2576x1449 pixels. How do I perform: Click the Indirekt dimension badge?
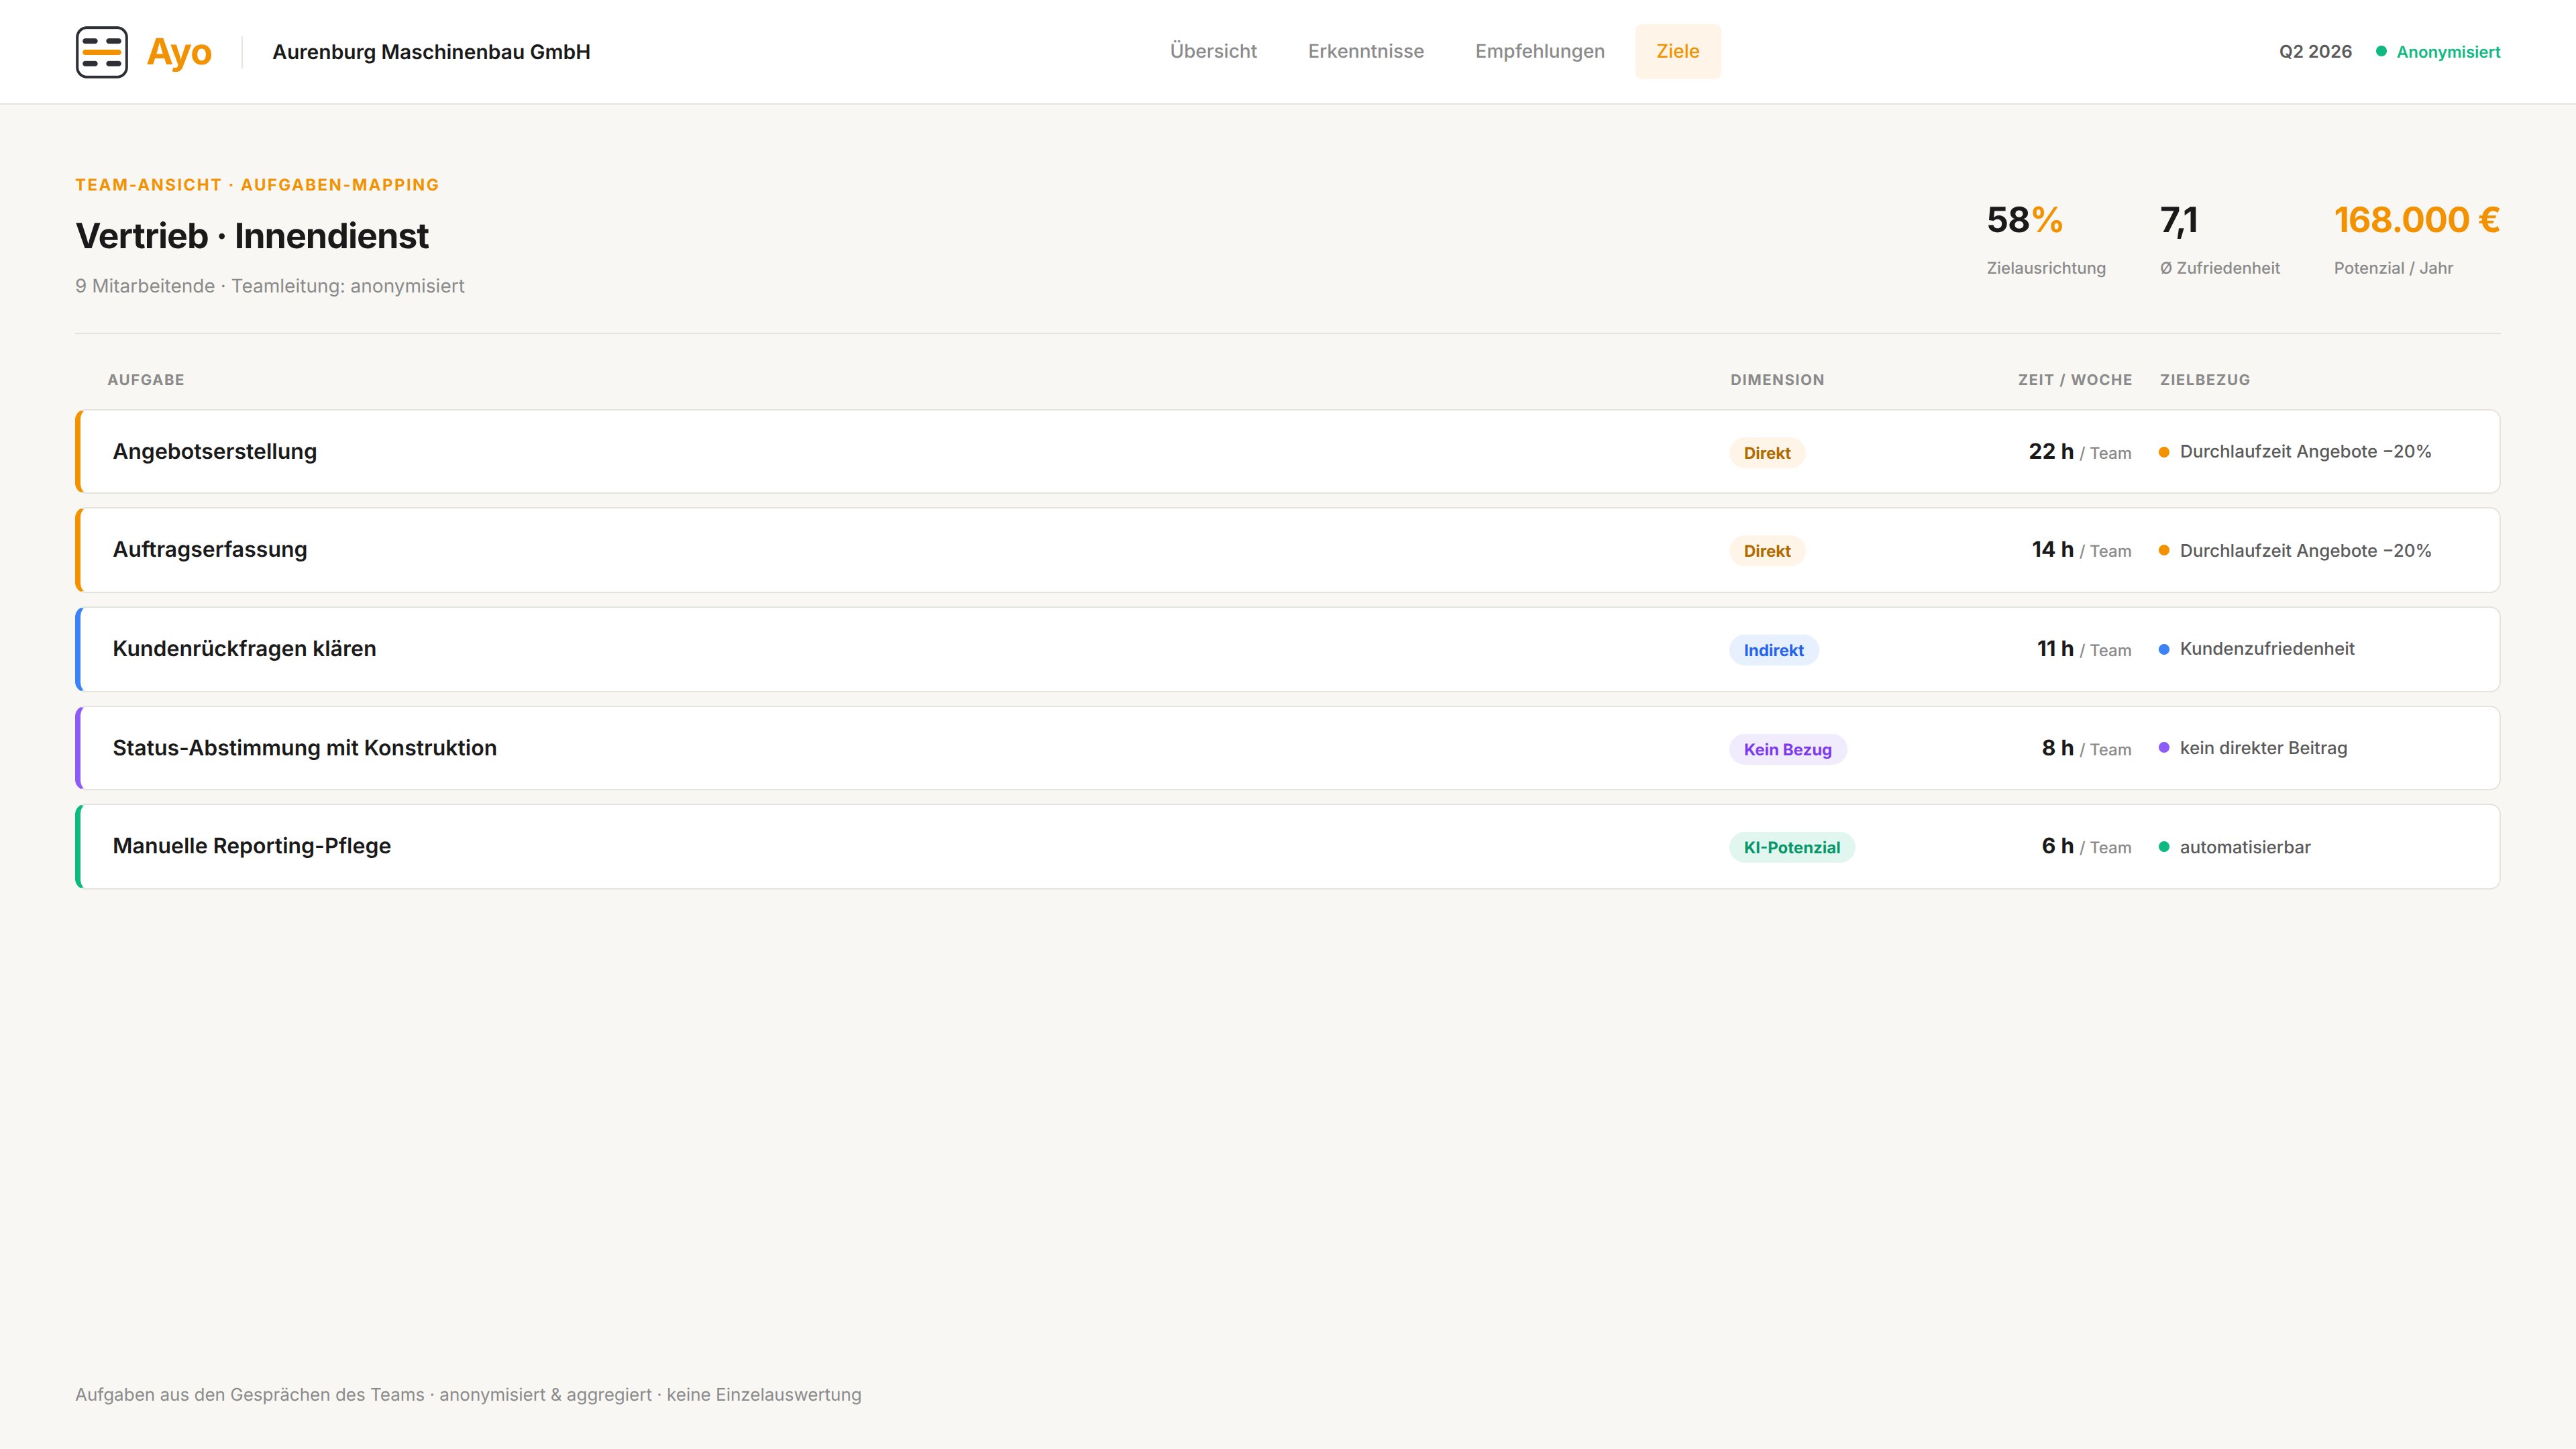1774,650
